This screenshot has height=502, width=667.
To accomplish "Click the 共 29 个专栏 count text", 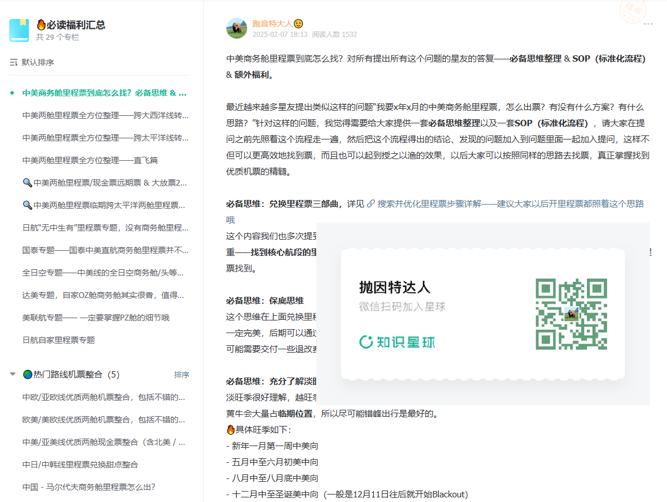I will [58, 37].
